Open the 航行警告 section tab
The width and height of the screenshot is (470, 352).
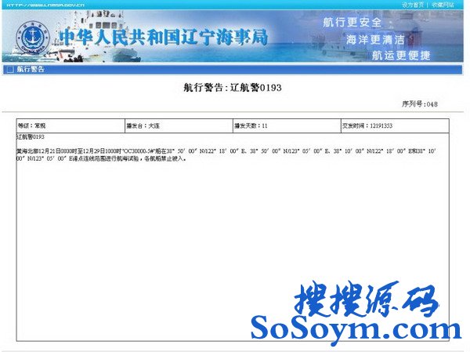pyautogui.click(x=30, y=70)
